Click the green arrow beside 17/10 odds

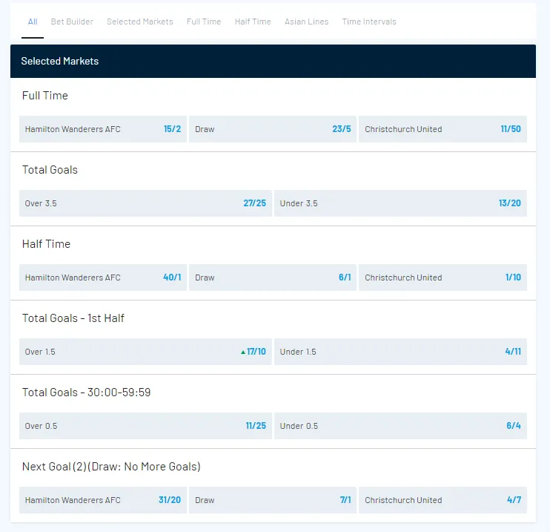[242, 352]
